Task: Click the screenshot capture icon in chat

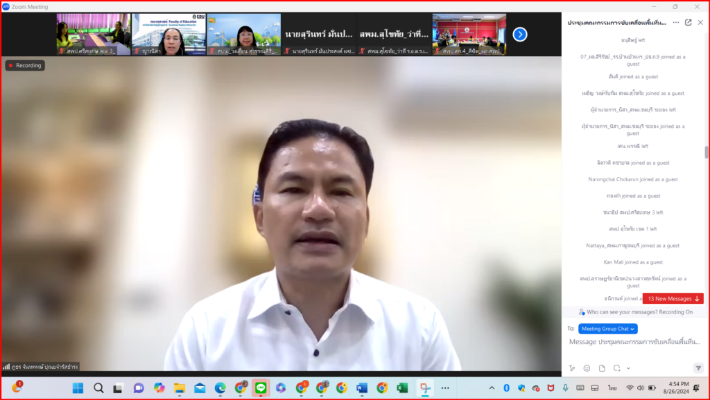Action: 616,368
